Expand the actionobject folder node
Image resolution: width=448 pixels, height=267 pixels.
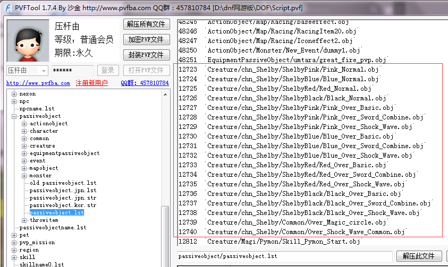point(24,124)
